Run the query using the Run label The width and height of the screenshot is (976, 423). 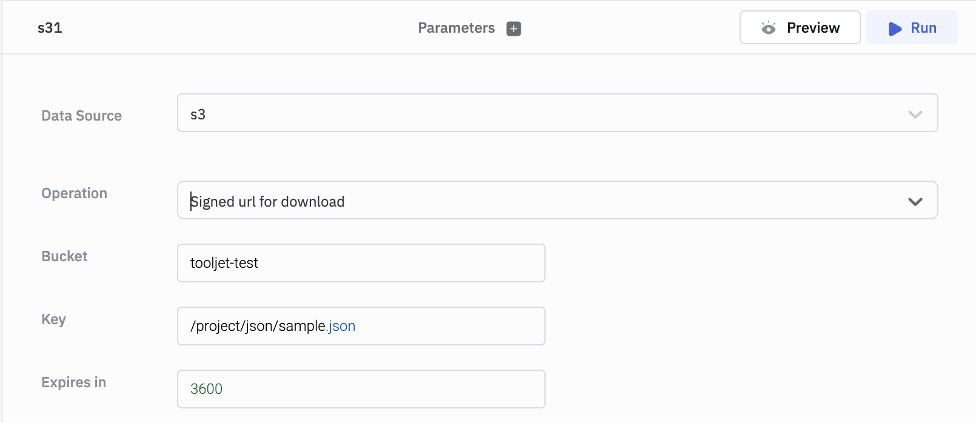pos(923,28)
